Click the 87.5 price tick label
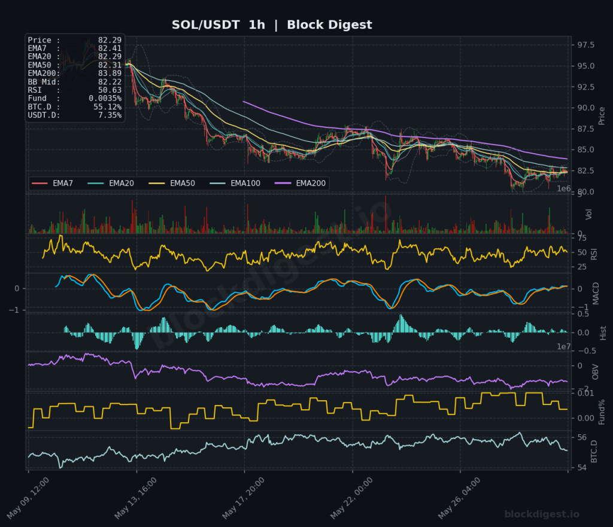 point(586,129)
